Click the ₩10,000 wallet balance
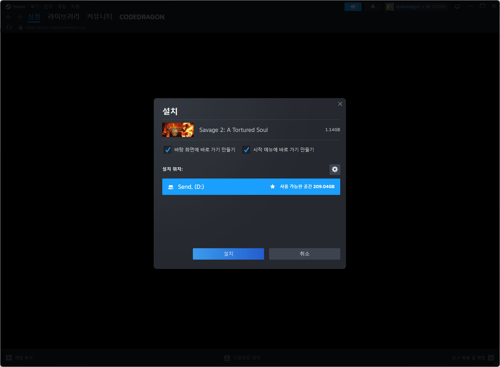The height and width of the screenshot is (367, 500). (436, 7)
